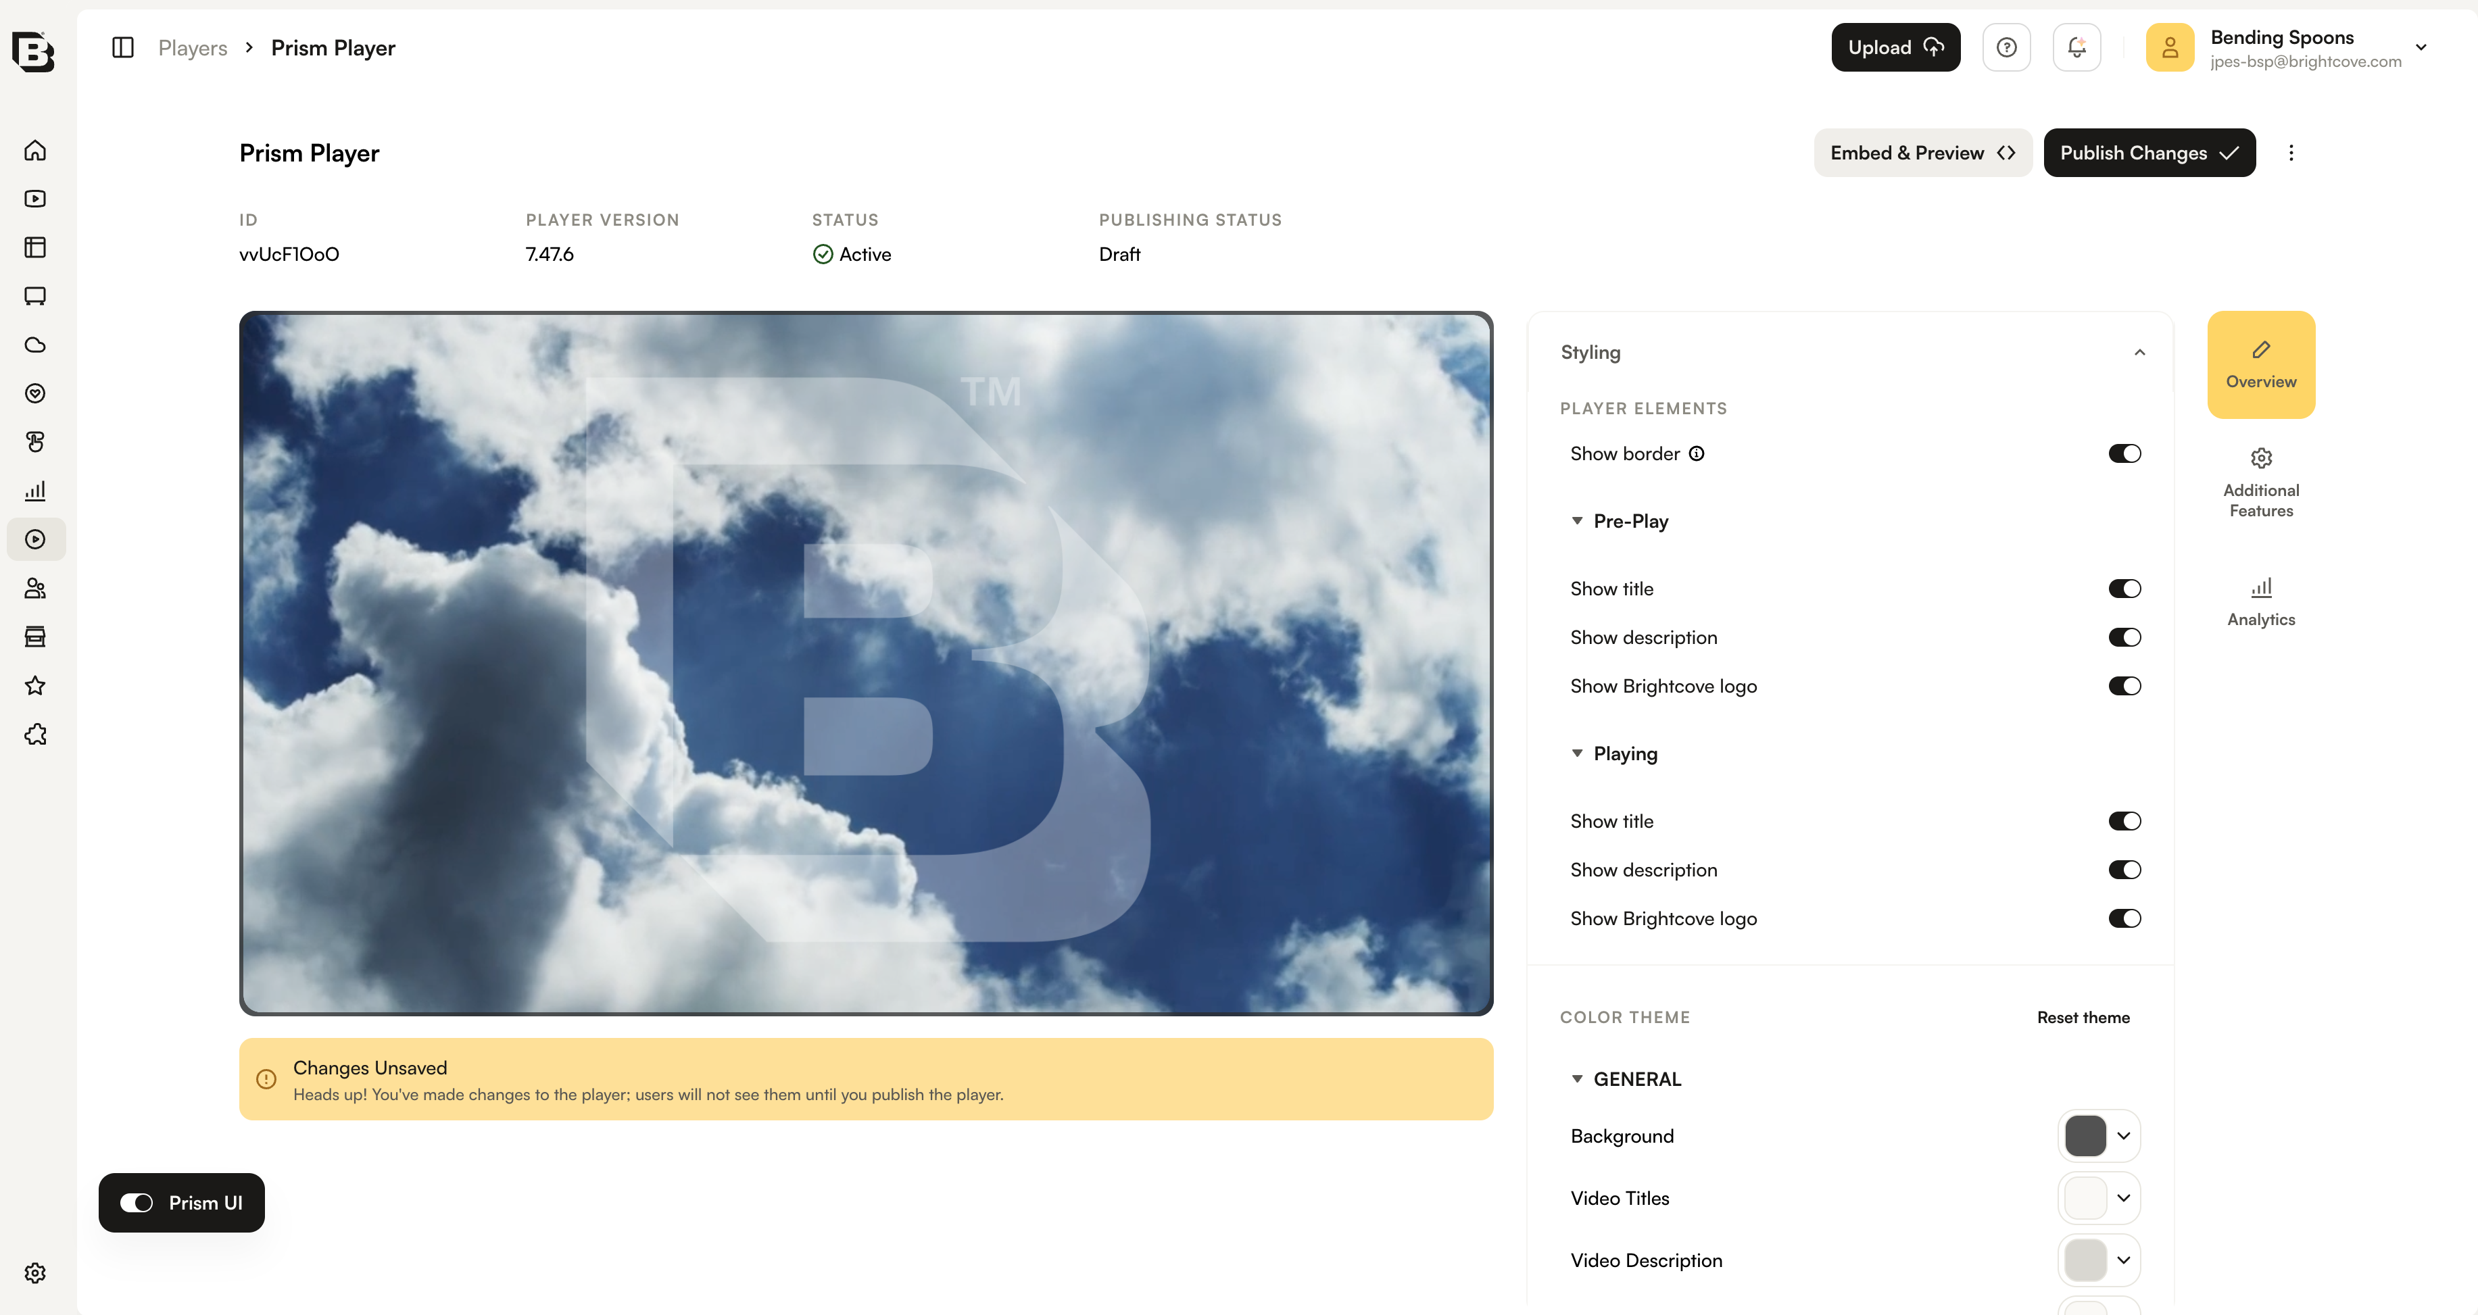Click the Draft publishing status value
This screenshot has width=2478, height=1315.
[x=1120, y=254]
